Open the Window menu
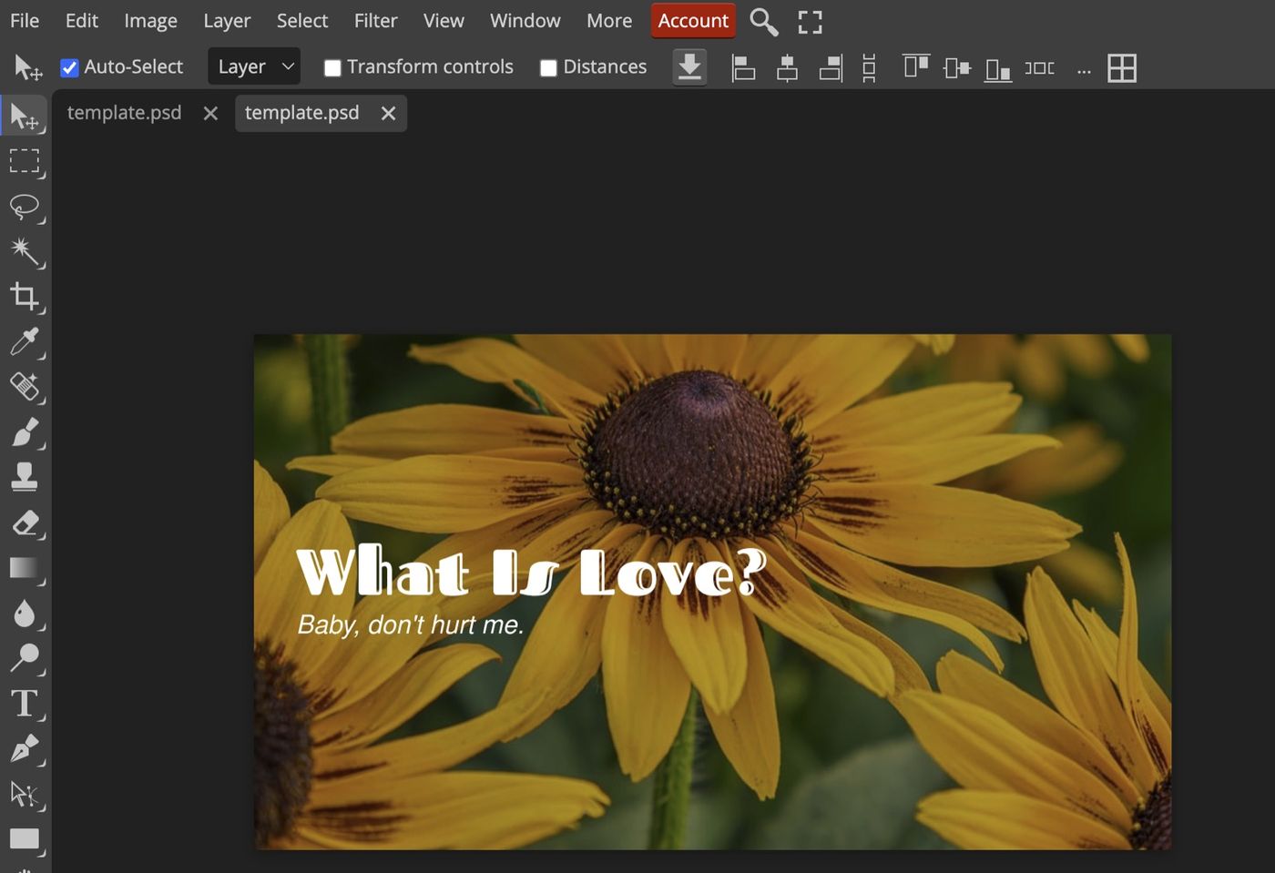 pos(525,20)
